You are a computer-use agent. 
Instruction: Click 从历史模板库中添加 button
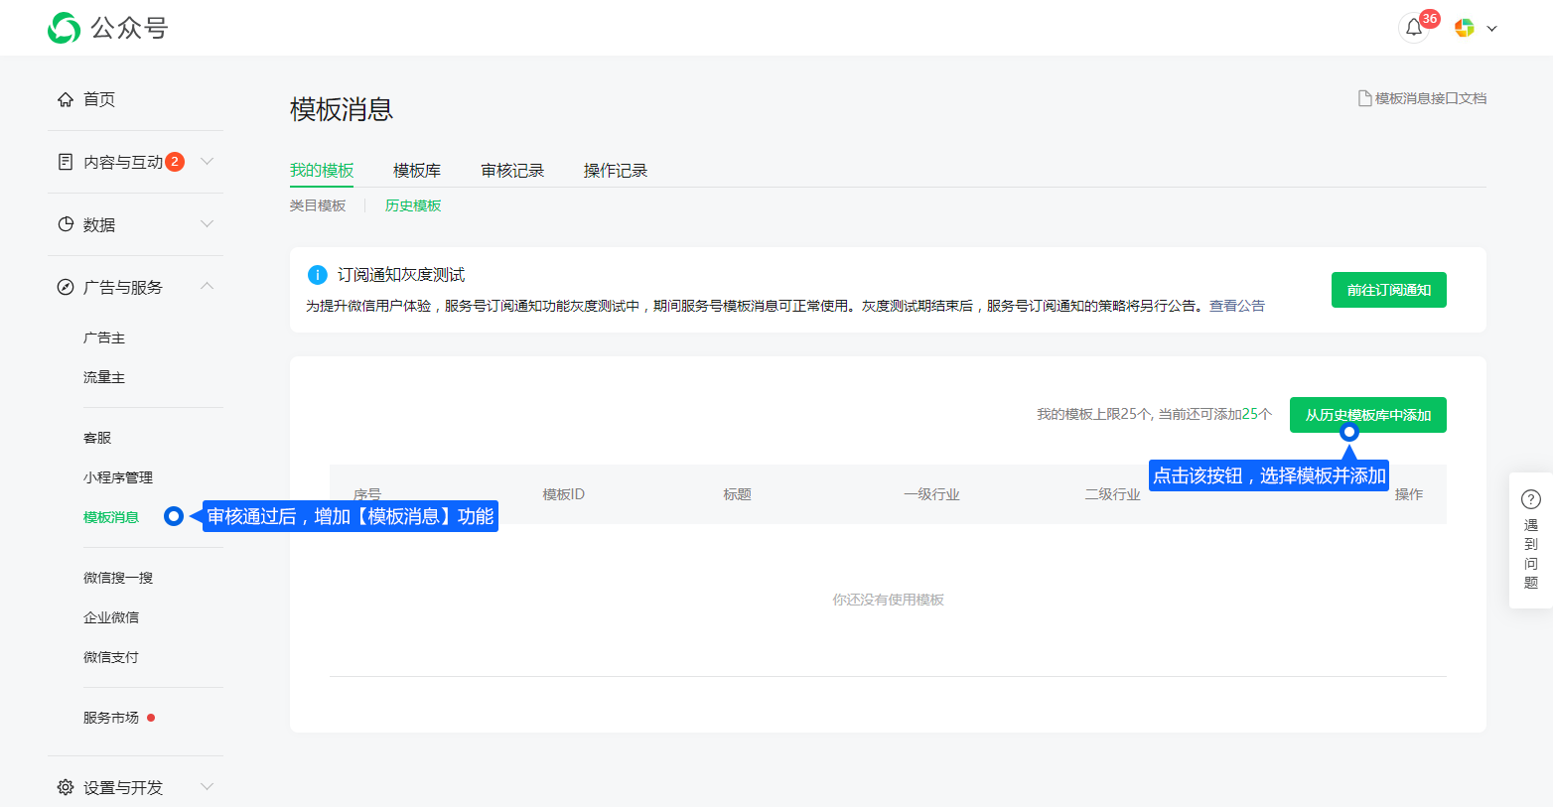[1367, 415]
